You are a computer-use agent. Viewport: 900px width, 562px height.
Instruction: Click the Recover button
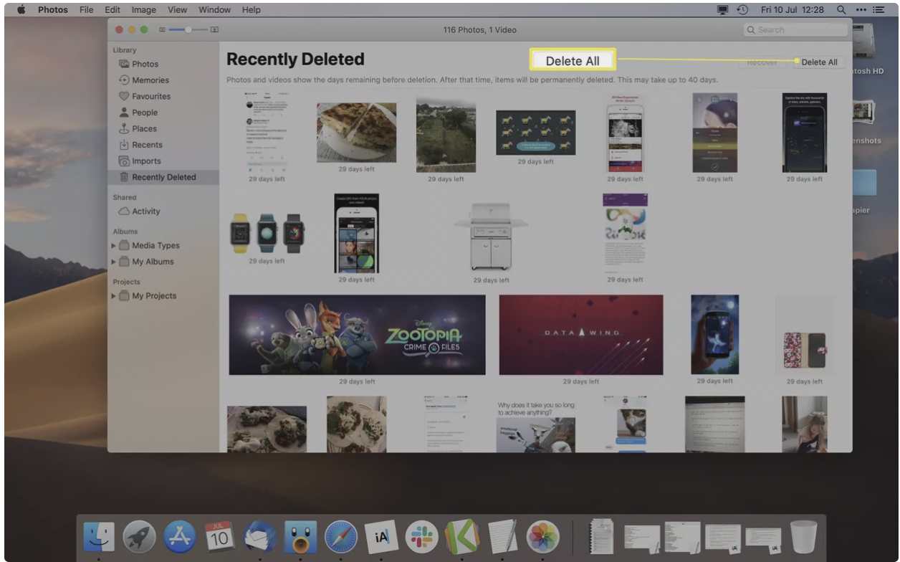(x=762, y=62)
